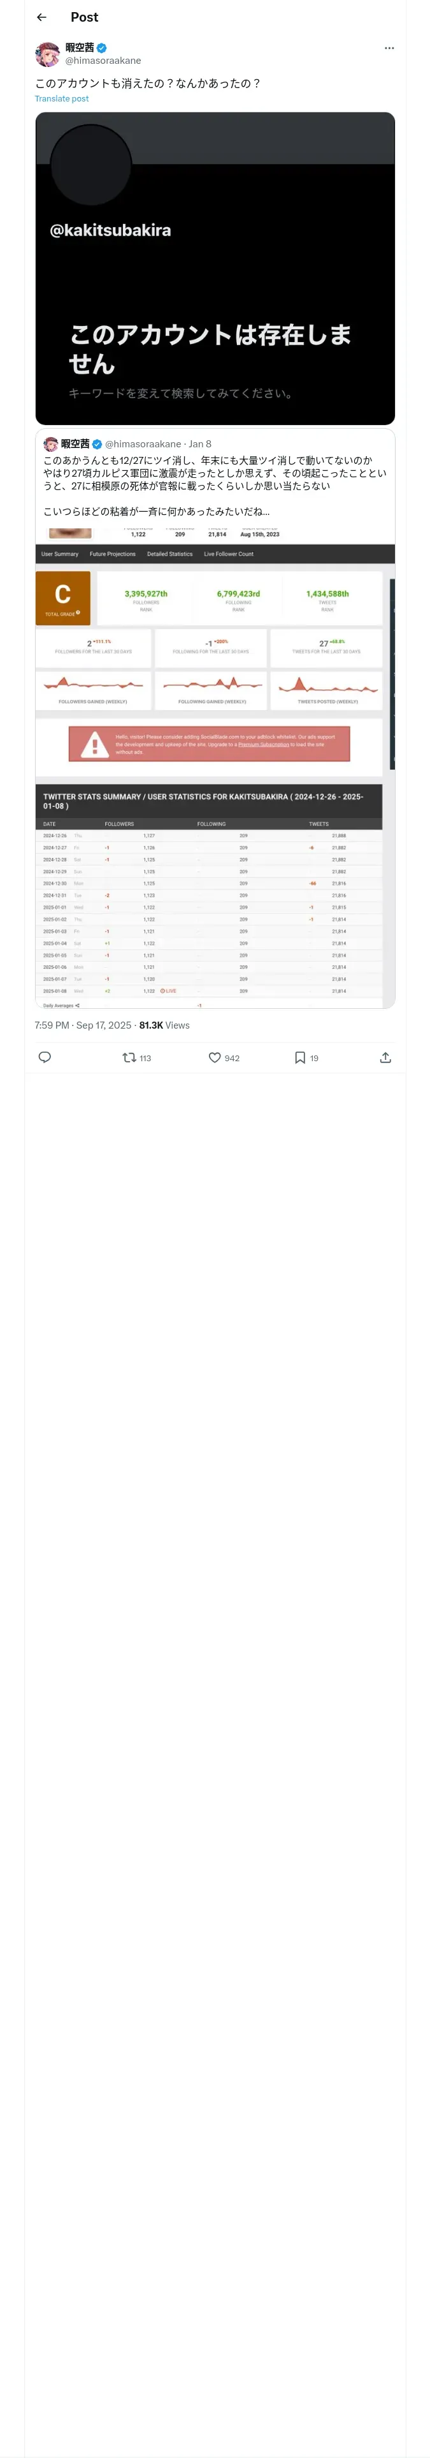Open the author's profile avatar at top

tap(48, 54)
